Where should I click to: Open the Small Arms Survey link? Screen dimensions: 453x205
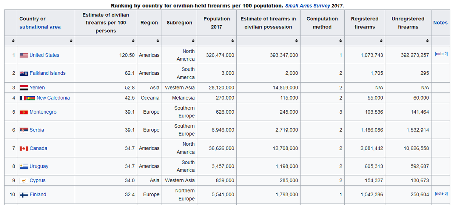pos(307,6)
